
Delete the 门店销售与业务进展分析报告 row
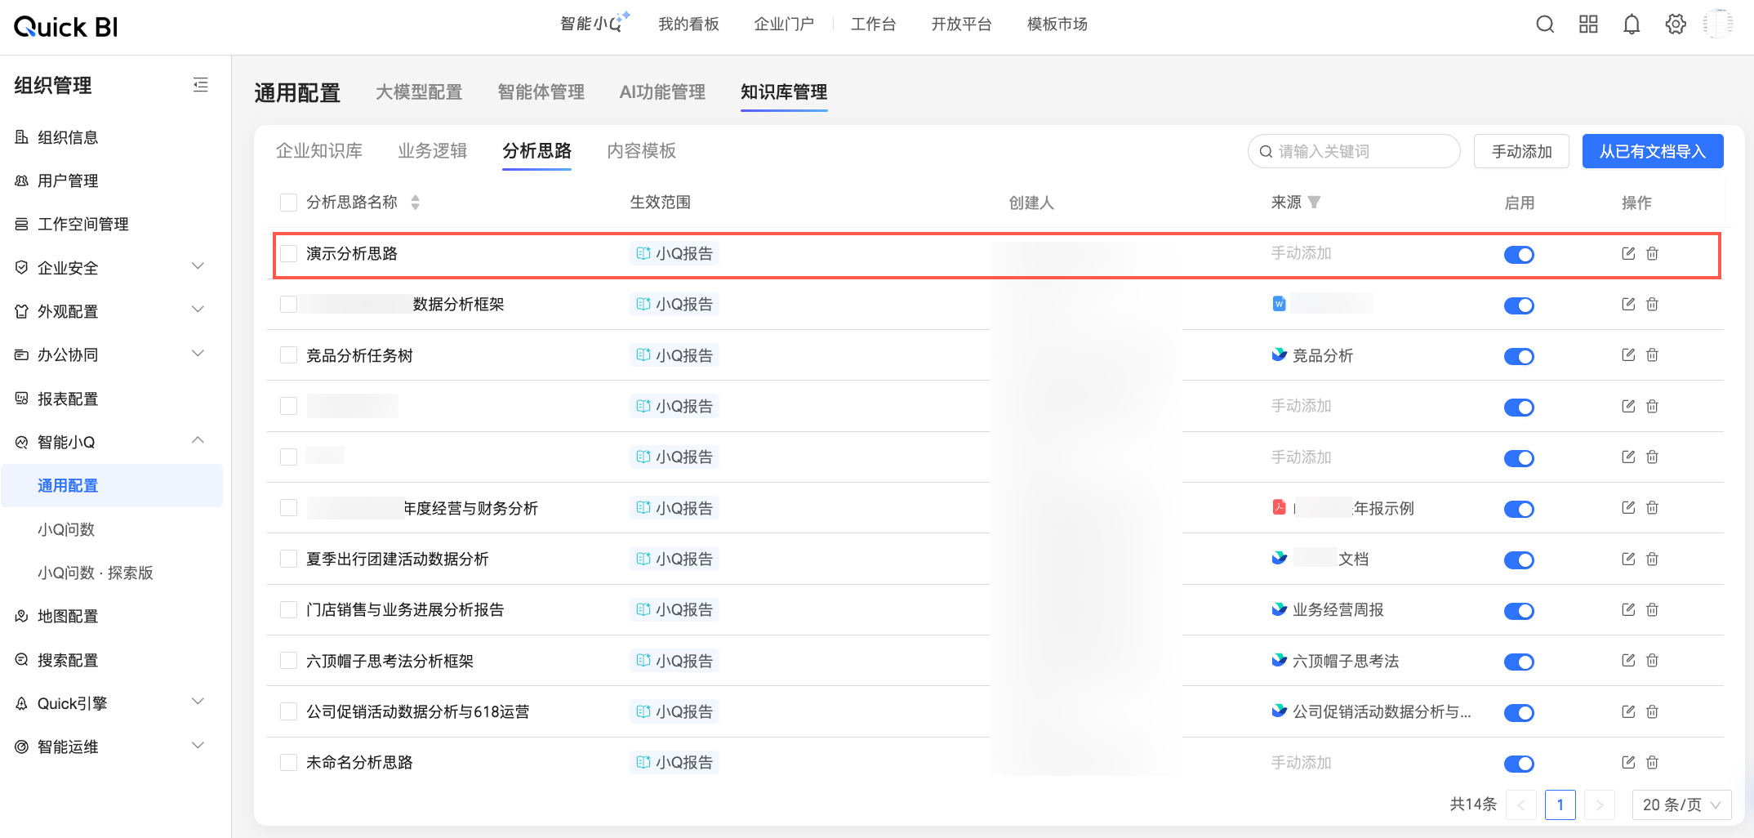pos(1652,609)
